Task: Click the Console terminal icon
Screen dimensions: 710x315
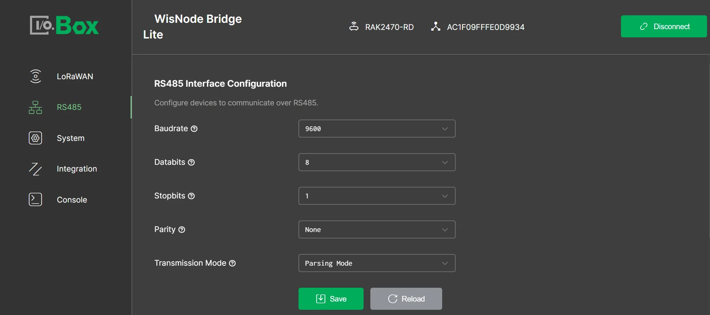Action: pos(36,200)
